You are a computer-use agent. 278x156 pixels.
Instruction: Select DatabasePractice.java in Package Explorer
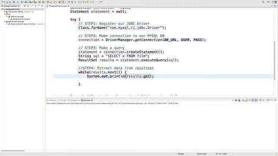coord(21,19)
